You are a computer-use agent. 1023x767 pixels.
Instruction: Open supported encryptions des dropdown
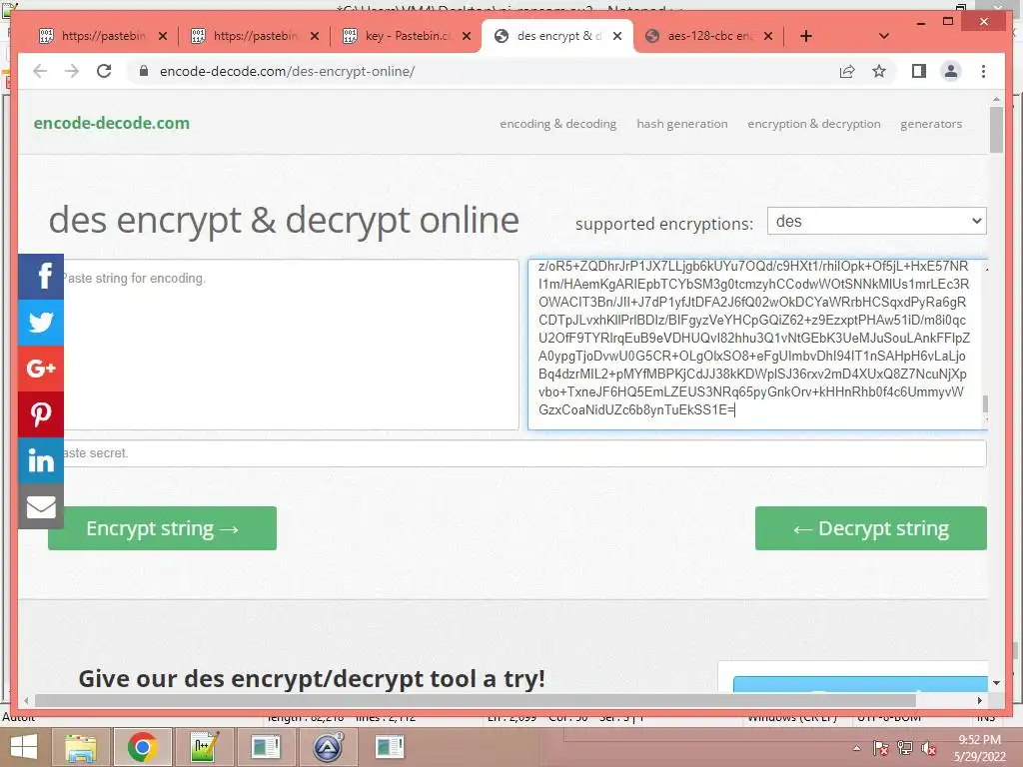coord(876,221)
